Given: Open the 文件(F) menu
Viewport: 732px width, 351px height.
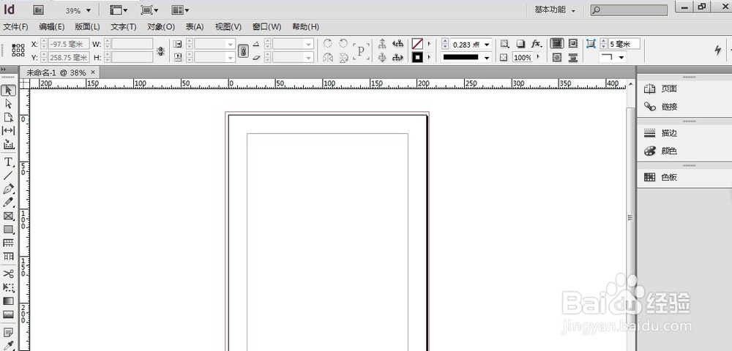Looking at the screenshot, I should tap(15, 27).
